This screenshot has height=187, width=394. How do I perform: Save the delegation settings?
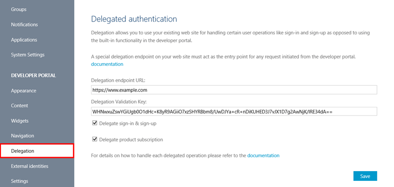(x=365, y=176)
